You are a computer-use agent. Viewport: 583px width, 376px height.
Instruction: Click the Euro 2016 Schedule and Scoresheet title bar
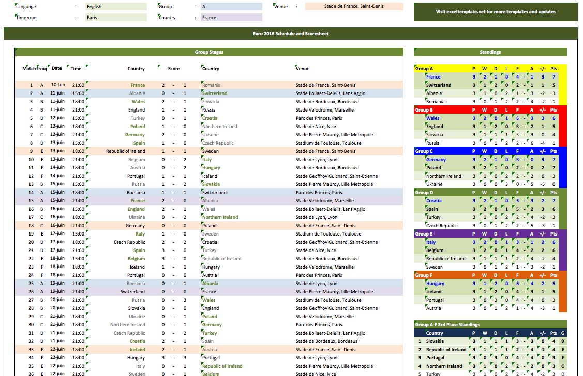[291, 34]
